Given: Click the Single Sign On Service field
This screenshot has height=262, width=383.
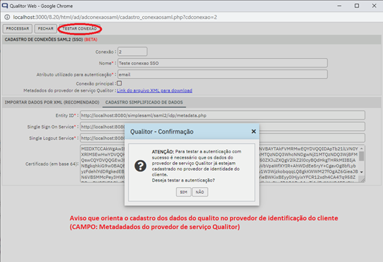Looking at the screenshot, I should pyautogui.click(x=223, y=126).
